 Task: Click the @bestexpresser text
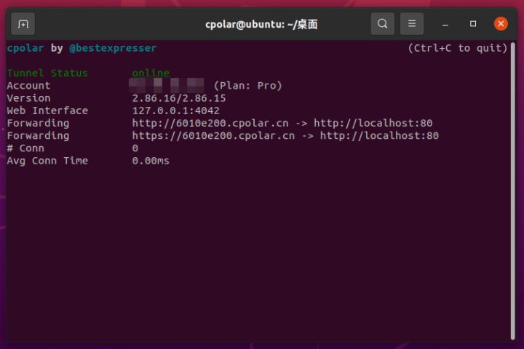pos(113,48)
